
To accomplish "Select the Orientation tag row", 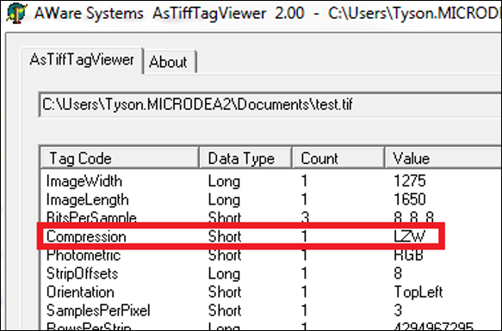I will coord(271,292).
